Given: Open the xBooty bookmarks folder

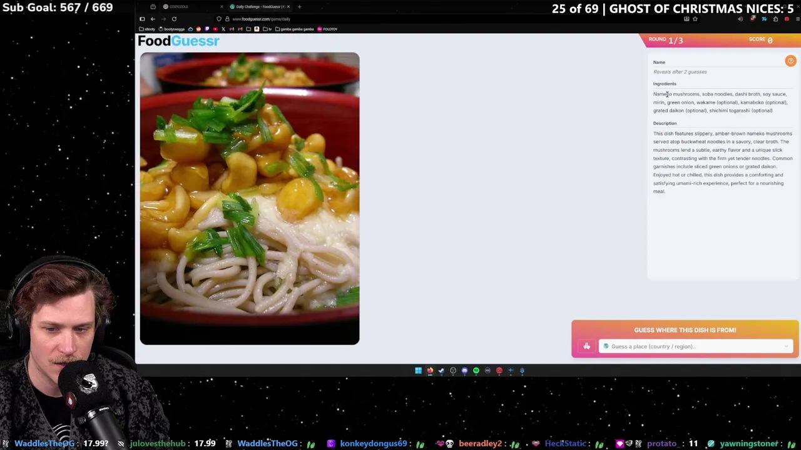Looking at the screenshot, I should 147,29.
